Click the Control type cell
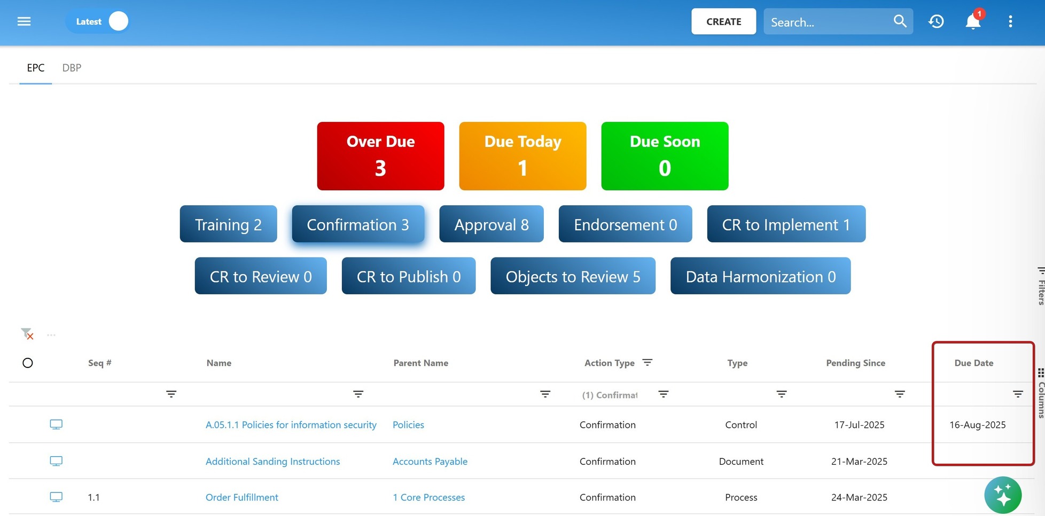 coord(741,425)
